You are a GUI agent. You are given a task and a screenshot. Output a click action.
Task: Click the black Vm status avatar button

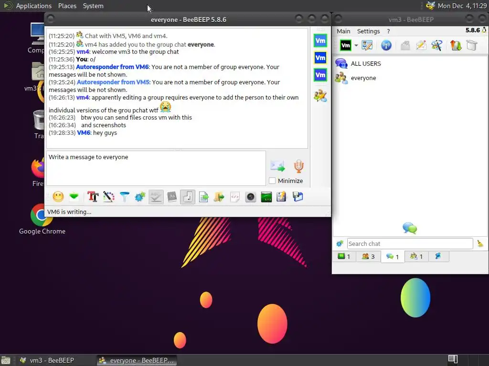coord(346,45)
